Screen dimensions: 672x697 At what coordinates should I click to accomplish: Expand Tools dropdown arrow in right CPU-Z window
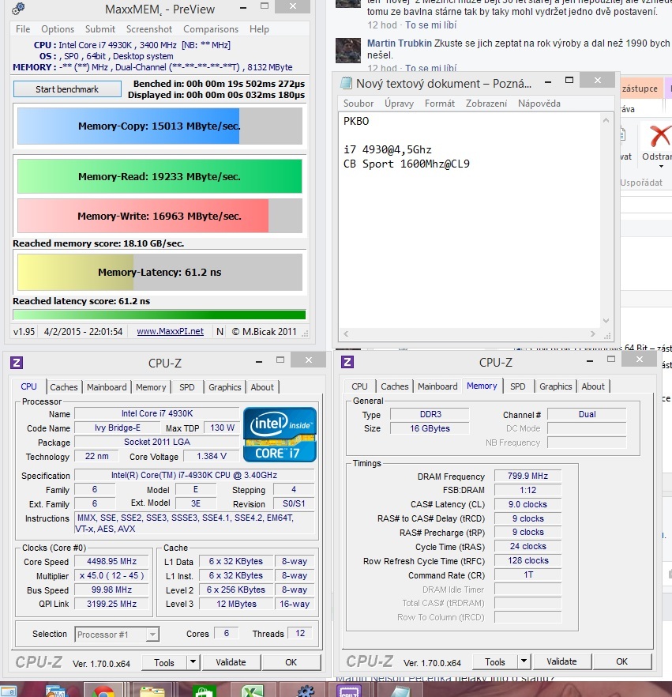[x=524, y=661]
